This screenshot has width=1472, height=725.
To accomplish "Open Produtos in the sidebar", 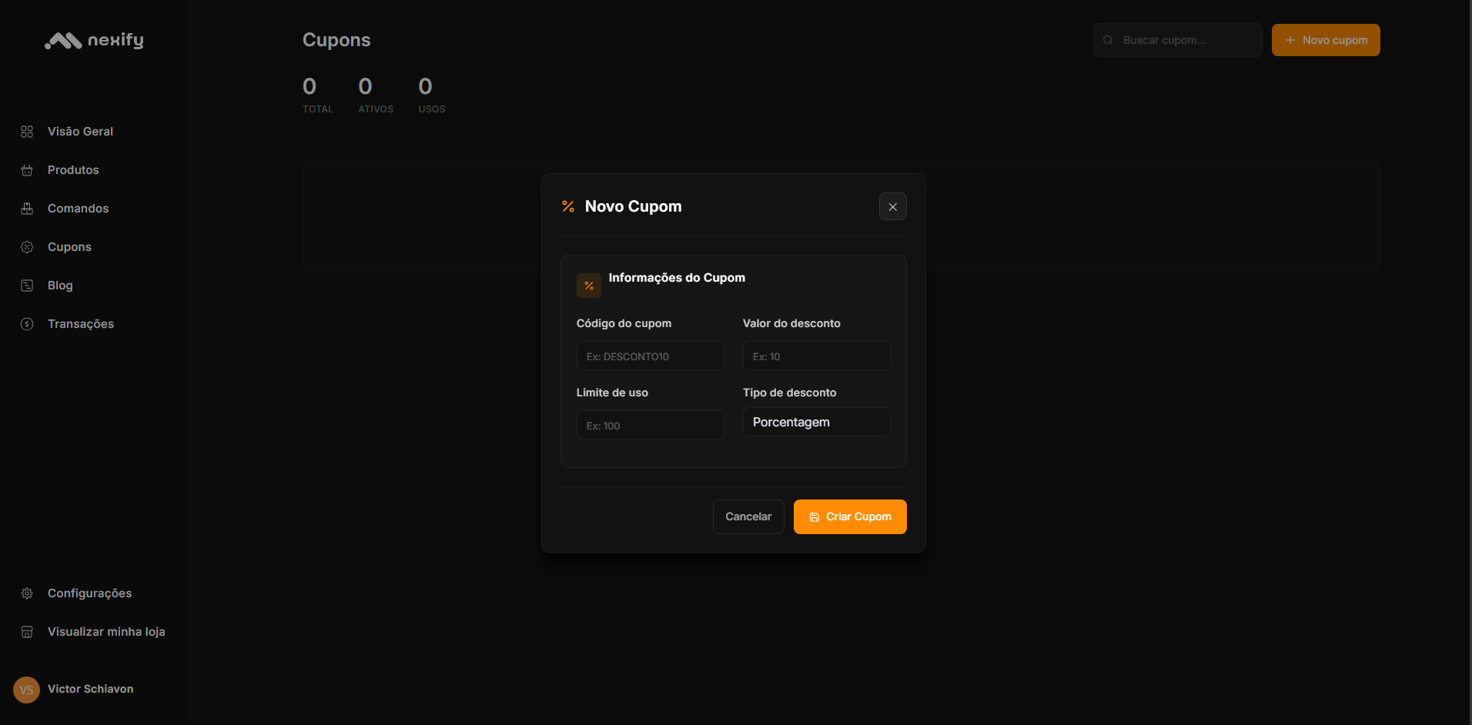I will pyautogui.click(x=73, y=170).
